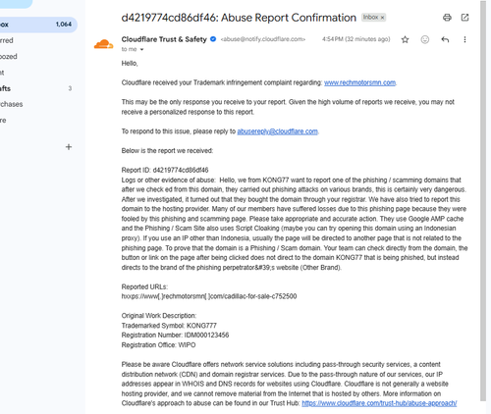Viewport: 491px width, 414px height.
Task: Open the Snoozed folder in sidebar
Action: point(9,57)
